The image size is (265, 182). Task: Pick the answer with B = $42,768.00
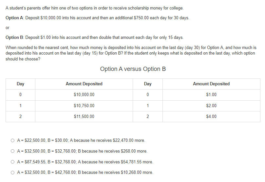click(13, 173)
